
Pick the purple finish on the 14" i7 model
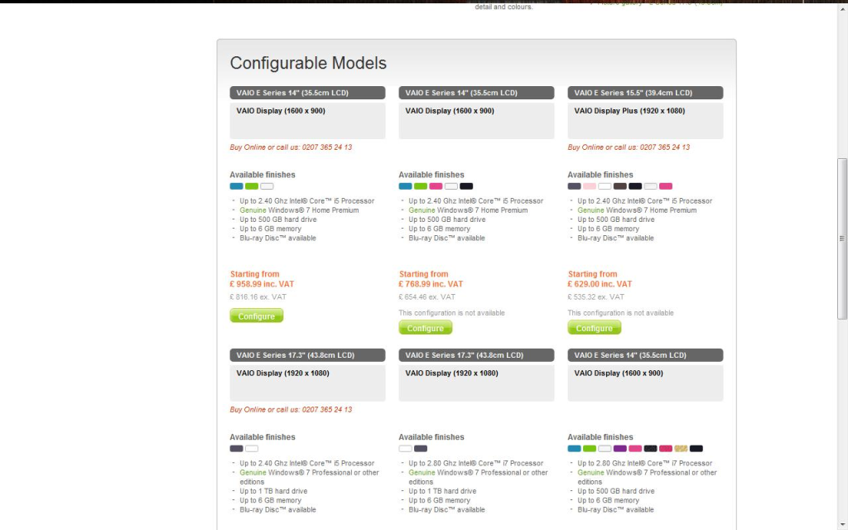click(619, 448)
